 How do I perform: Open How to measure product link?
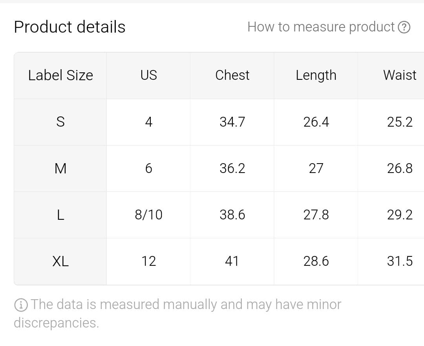pyautogui.click(x=321, y=27)
